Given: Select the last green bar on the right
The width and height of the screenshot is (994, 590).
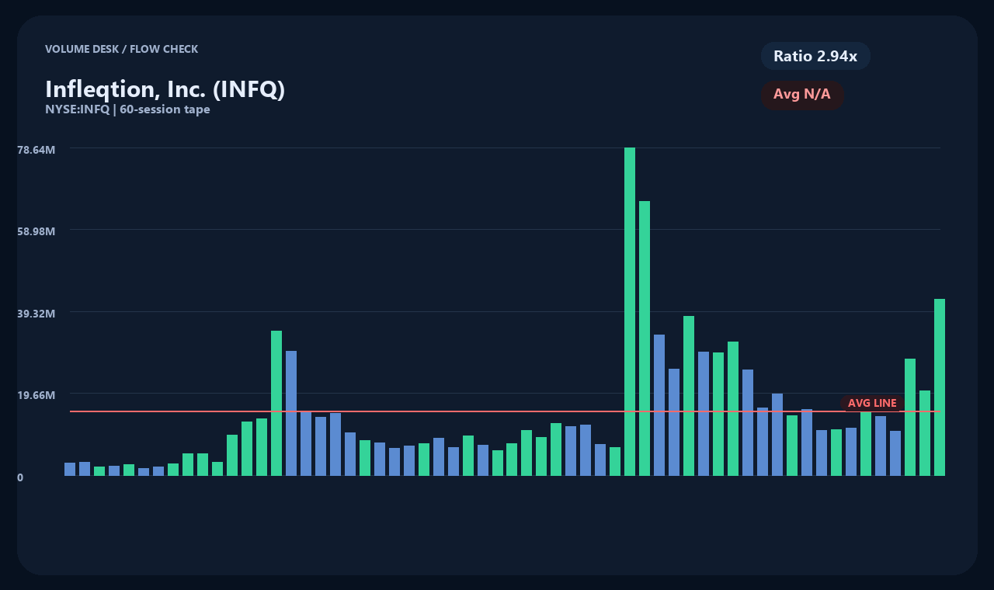Looking at the screenshot, I should [x=940, y=387].
